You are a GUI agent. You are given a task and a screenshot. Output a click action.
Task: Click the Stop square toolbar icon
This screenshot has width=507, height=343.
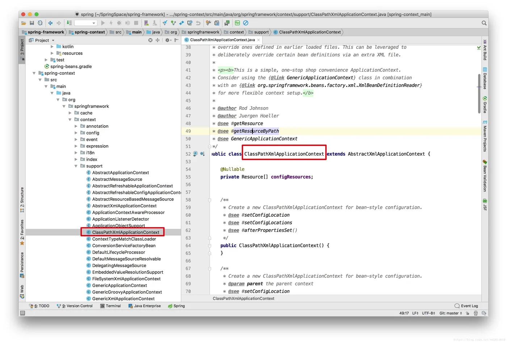click(136, 23)
